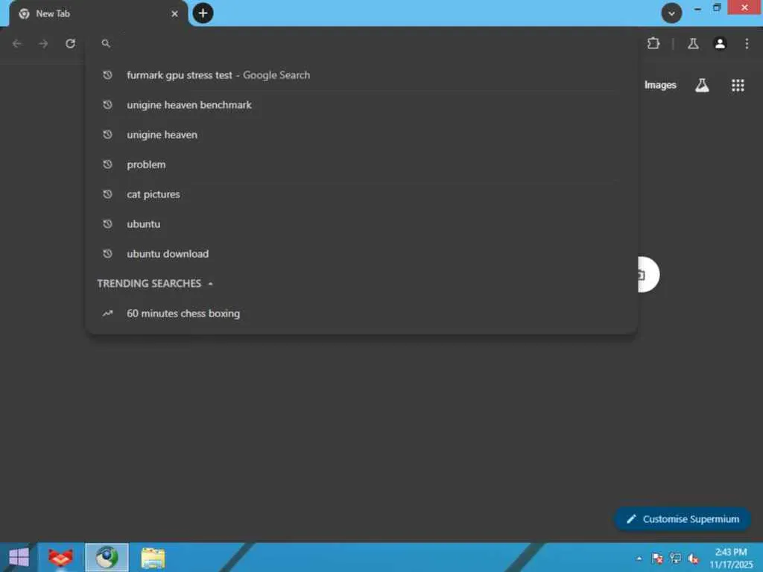
Task: Click history icon beside problem suggestion
Action: (107, 165)
